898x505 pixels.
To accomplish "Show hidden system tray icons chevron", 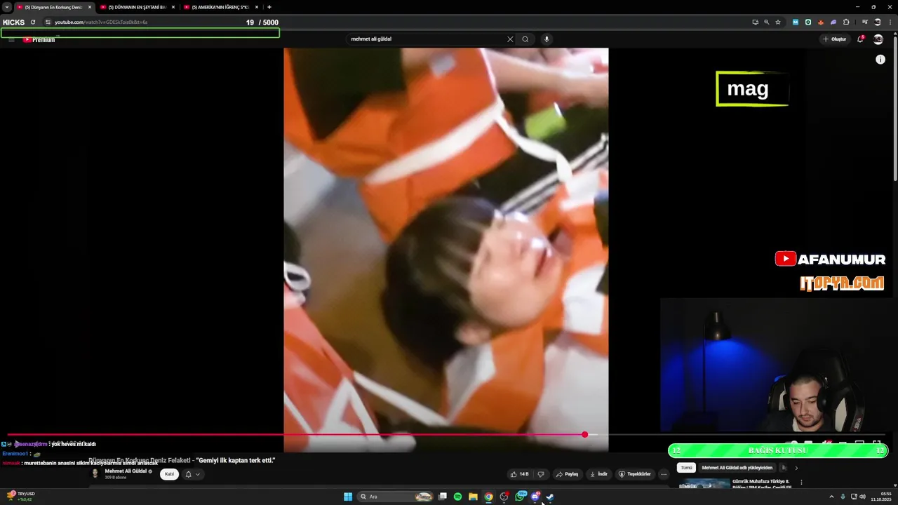I will tap(832, 497).
